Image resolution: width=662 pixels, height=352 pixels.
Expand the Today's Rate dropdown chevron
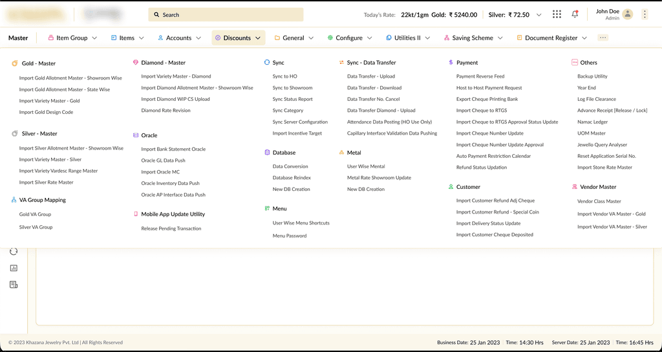point(539,15)
